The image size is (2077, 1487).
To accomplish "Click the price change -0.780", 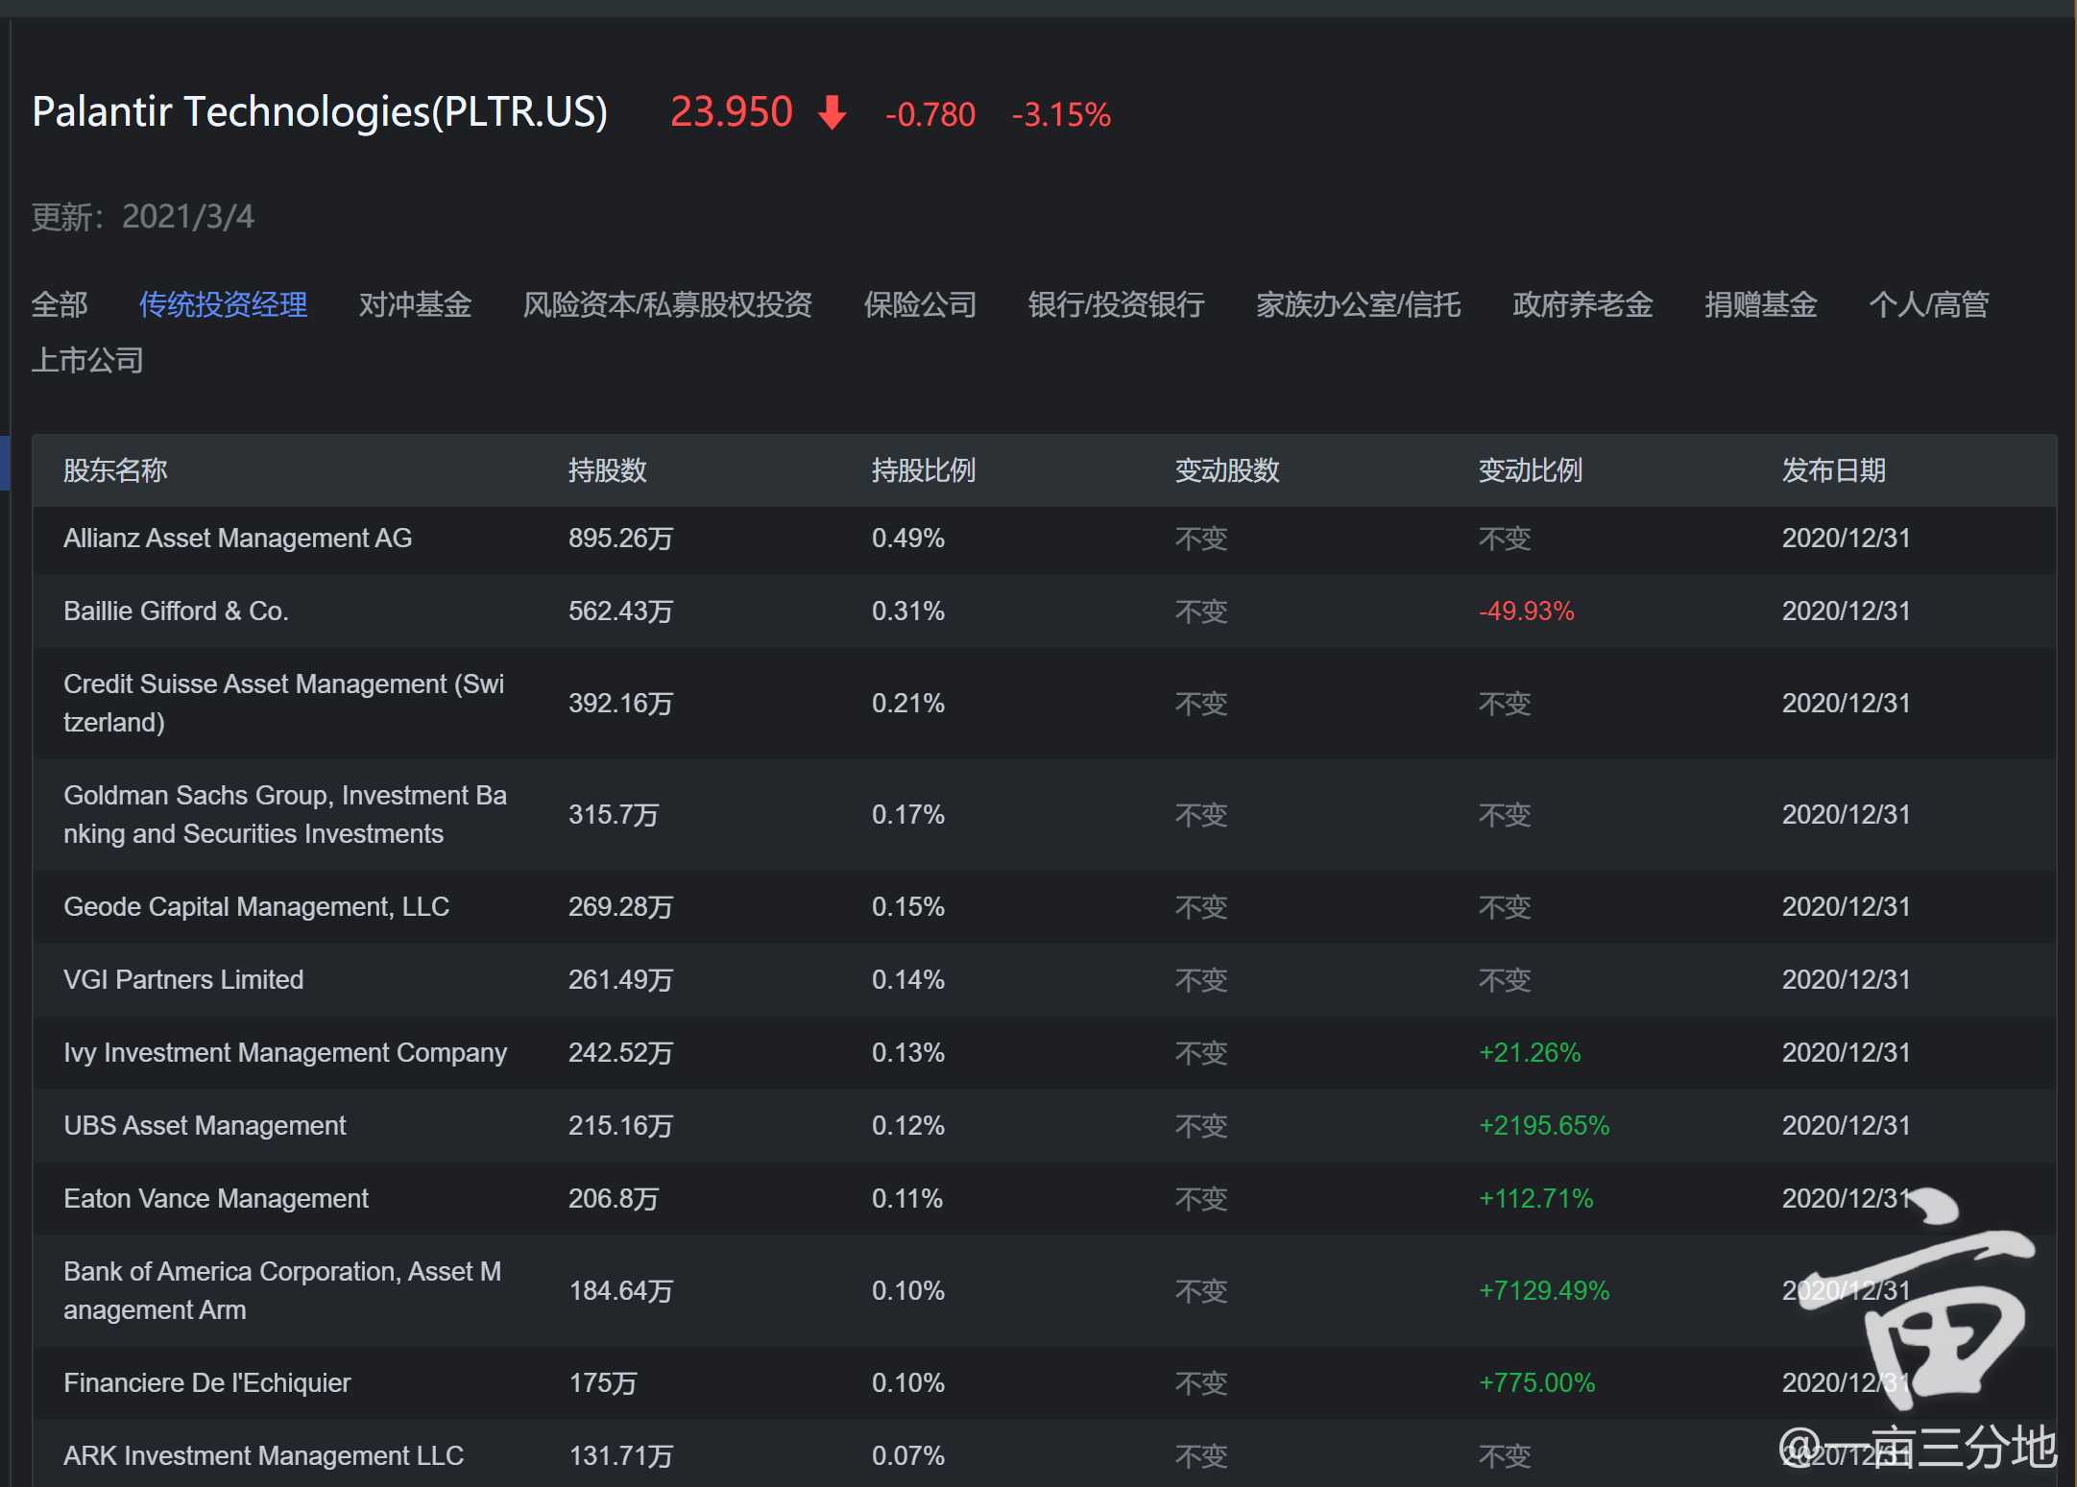I will (930, 114).
